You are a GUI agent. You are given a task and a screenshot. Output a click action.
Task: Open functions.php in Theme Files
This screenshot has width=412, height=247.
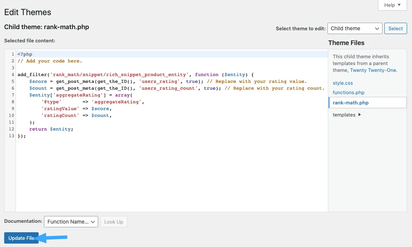348,93
